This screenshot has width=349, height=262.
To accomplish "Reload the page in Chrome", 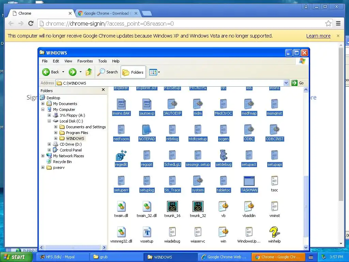I will (31, 24).
